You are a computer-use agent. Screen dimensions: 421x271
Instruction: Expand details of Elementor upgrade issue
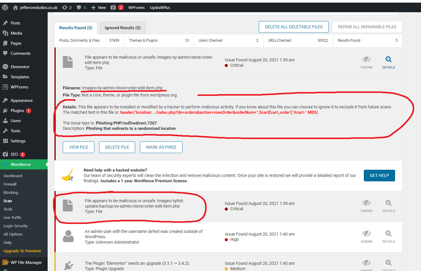(389, 265)
